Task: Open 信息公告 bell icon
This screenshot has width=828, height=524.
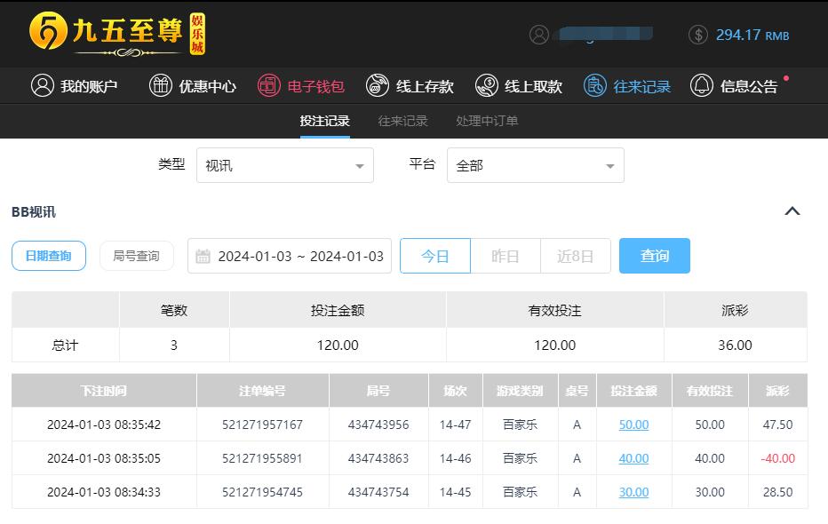Action: tap(702, 85)
